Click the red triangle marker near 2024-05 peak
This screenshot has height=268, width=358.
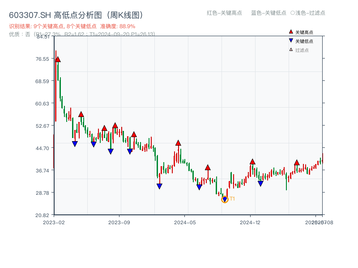pyautogui.click(x=178, y=142)
